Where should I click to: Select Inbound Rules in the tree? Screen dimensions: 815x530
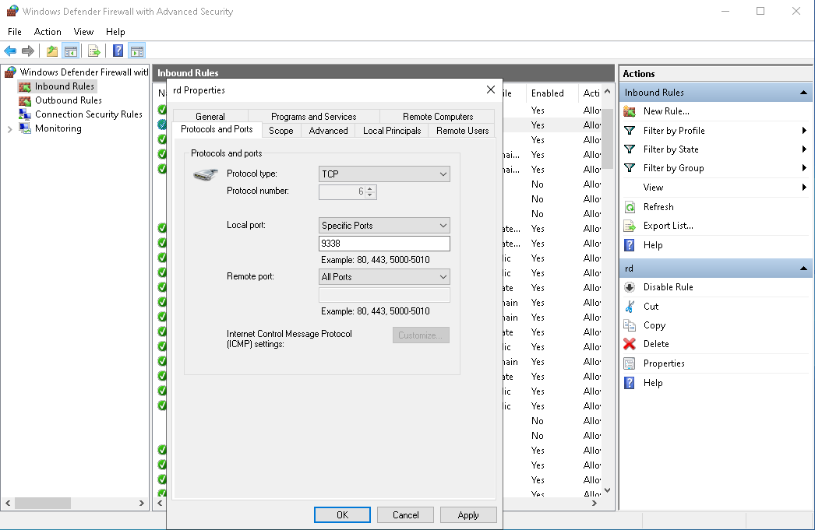65,86
